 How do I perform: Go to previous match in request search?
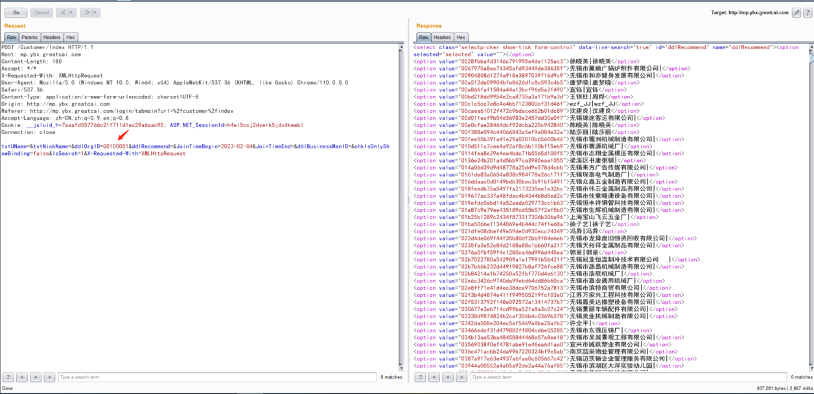coord(21,377)
